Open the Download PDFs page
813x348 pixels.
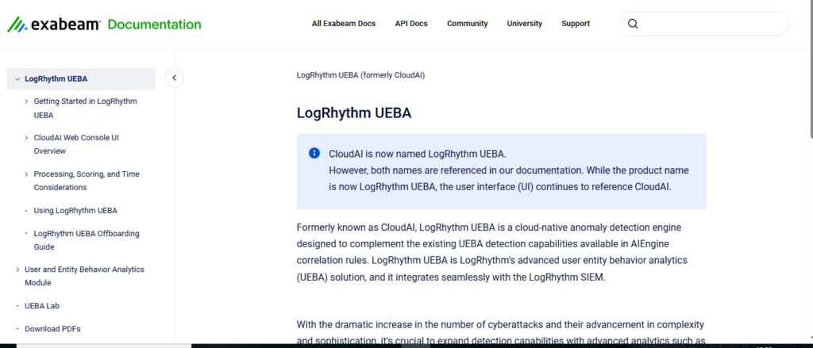52,328
